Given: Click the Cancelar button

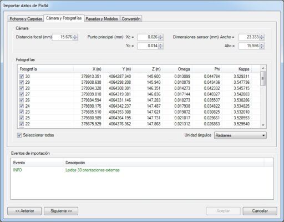Looking at the screenshot, I should (260, 211).
